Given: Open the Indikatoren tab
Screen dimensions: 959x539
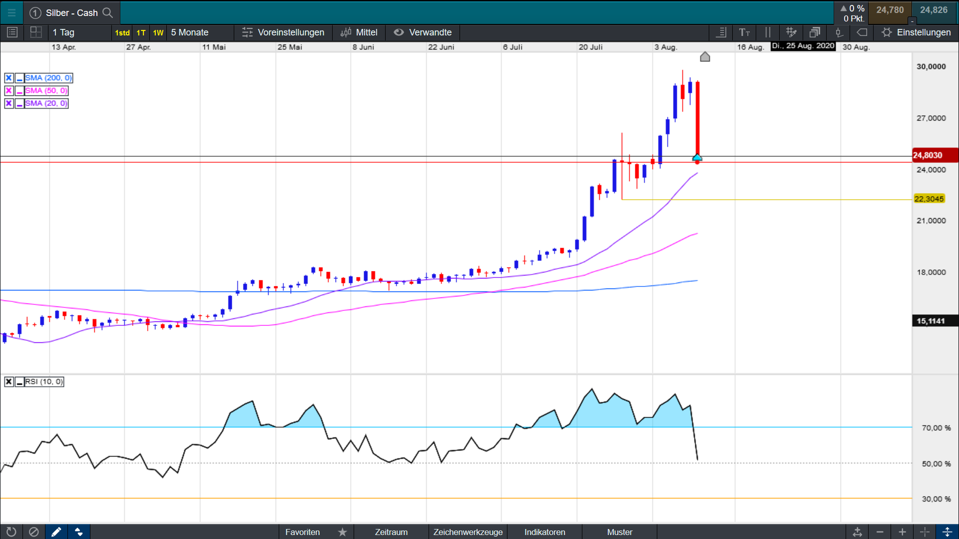Looking at the screenshot, I should (544, 532).
